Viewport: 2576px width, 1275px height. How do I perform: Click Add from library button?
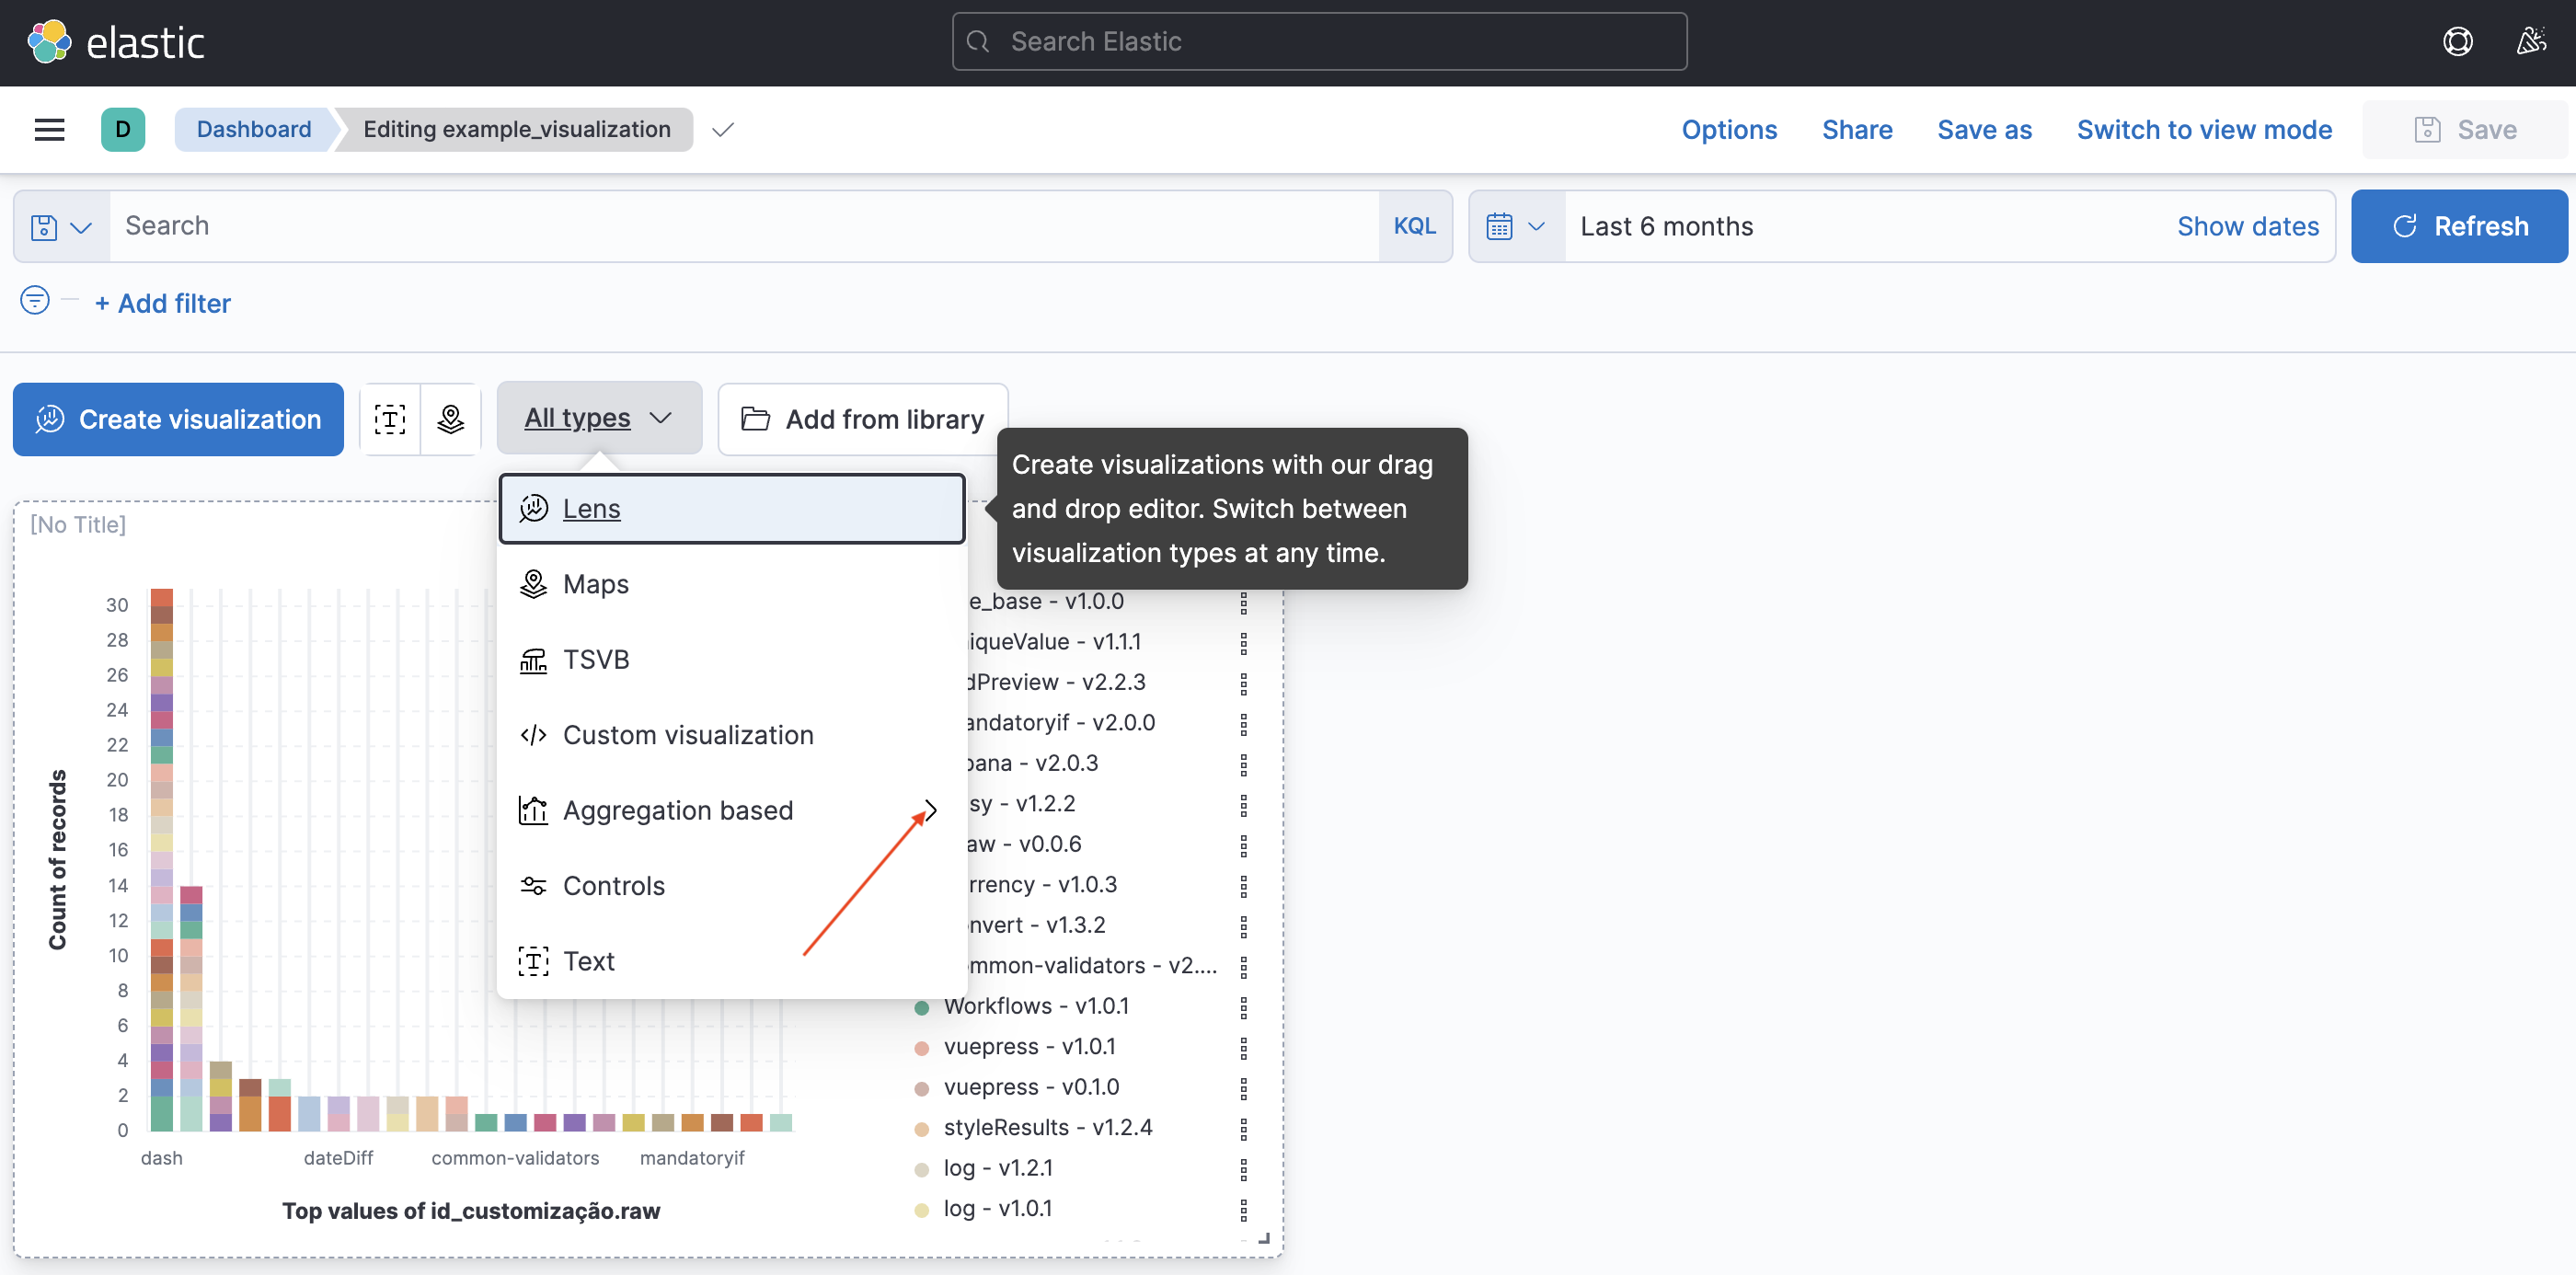tap(863, 419)
